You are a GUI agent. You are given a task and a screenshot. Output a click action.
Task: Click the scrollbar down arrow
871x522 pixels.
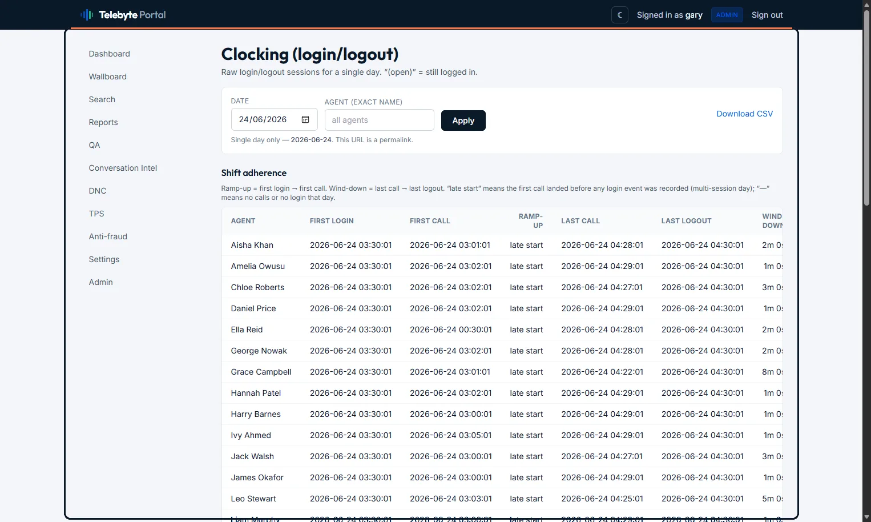866,517
